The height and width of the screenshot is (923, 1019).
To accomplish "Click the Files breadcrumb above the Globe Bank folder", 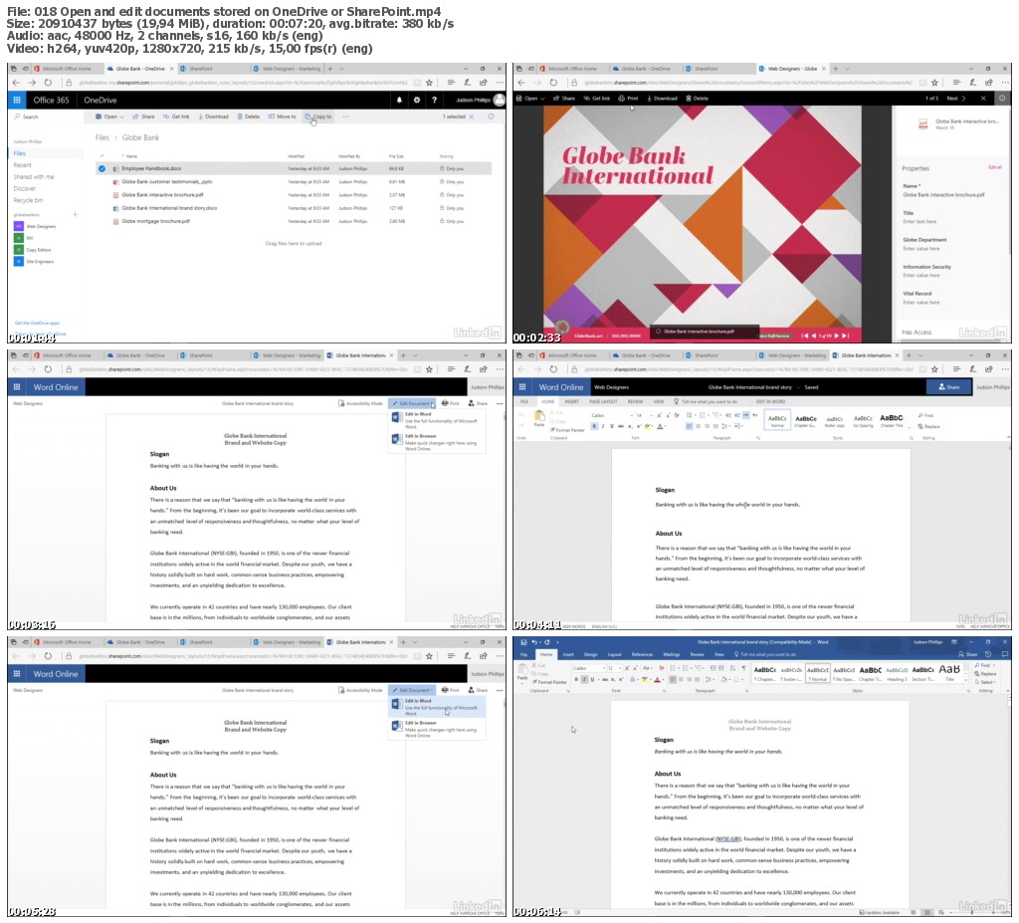I will (102, 137).
